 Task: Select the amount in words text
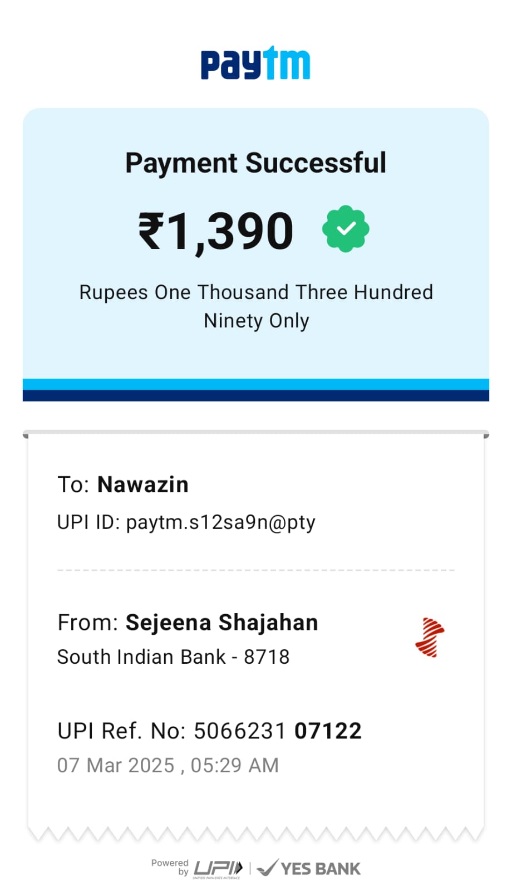(x=255, y=306)
